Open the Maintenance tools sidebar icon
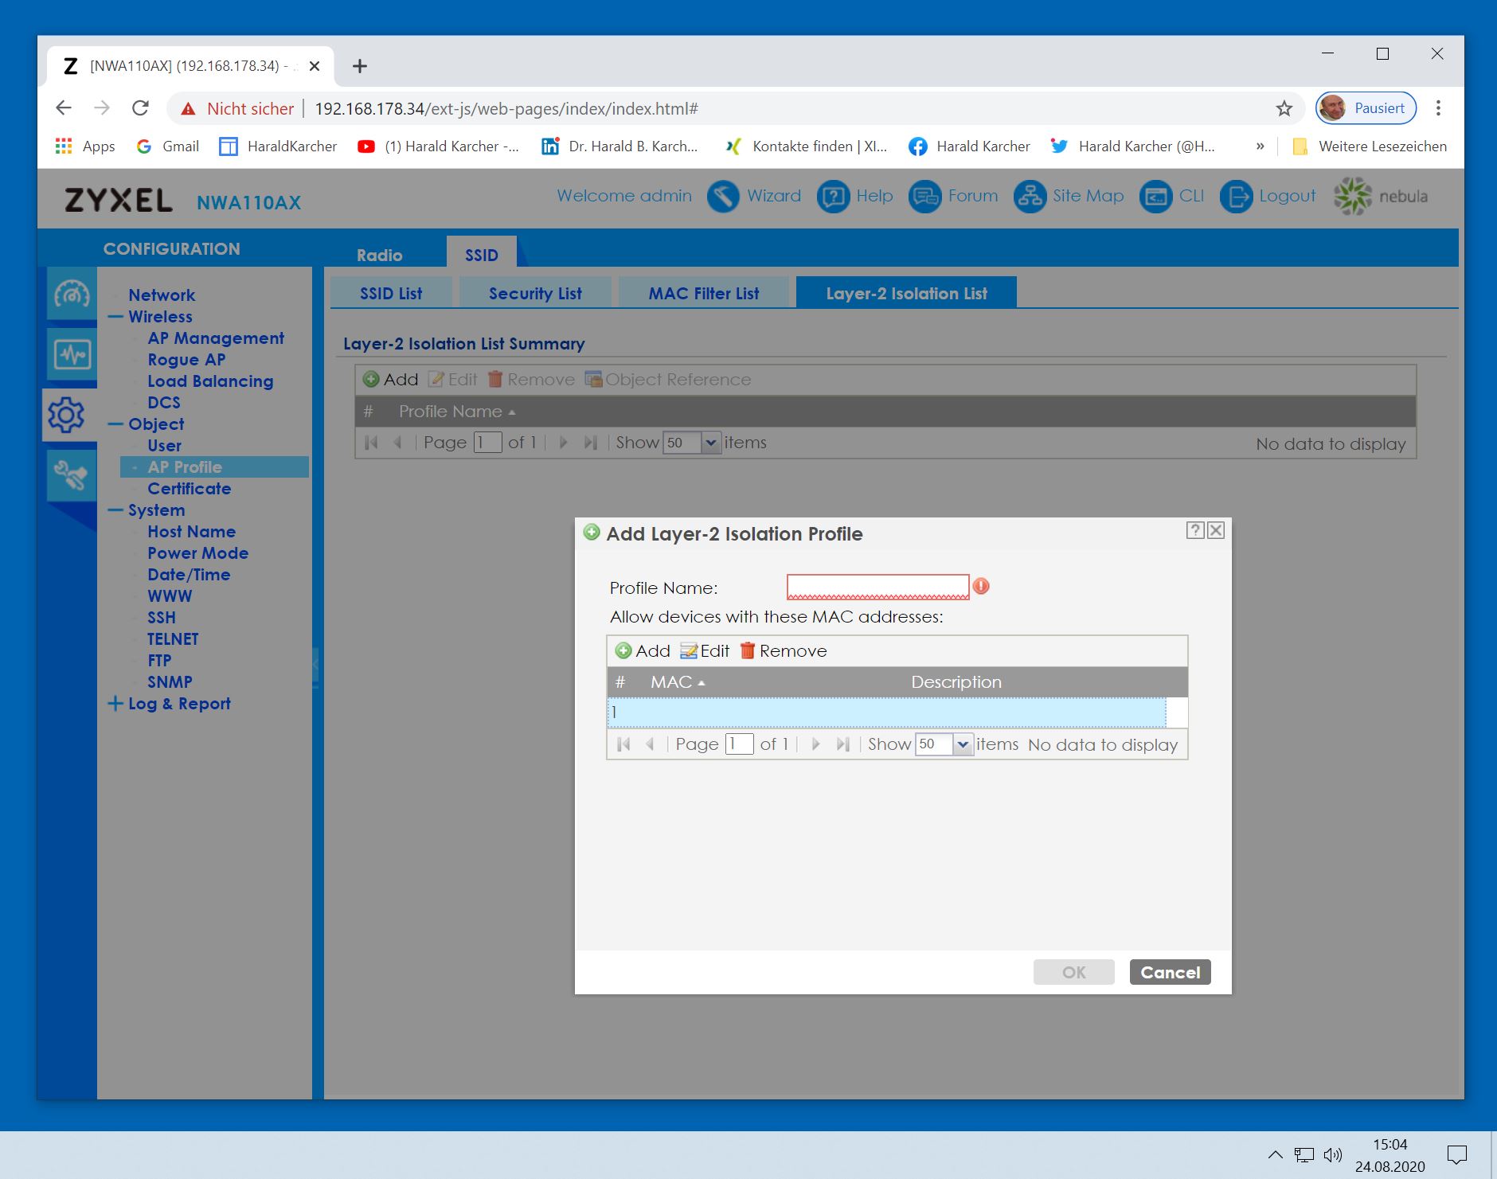The width and height of the screenshot is (1497, 1179). [70, 475]
